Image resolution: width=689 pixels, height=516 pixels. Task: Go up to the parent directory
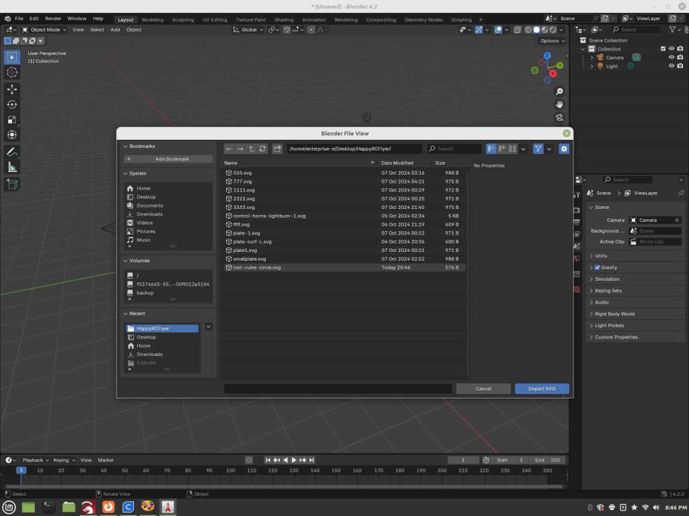tap(252, 148)
